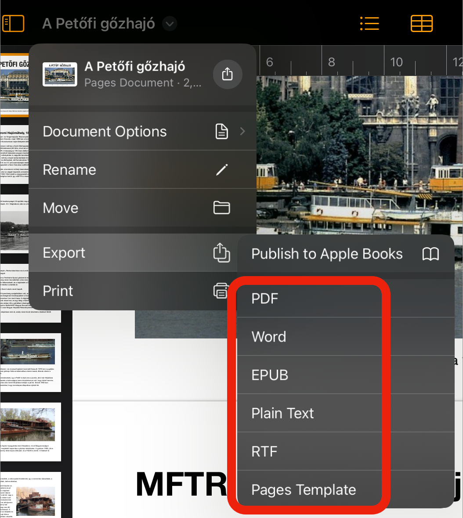The image size is (463, 518).
Task: Open the document title dropdown chevron
Action: pos(170,24)
